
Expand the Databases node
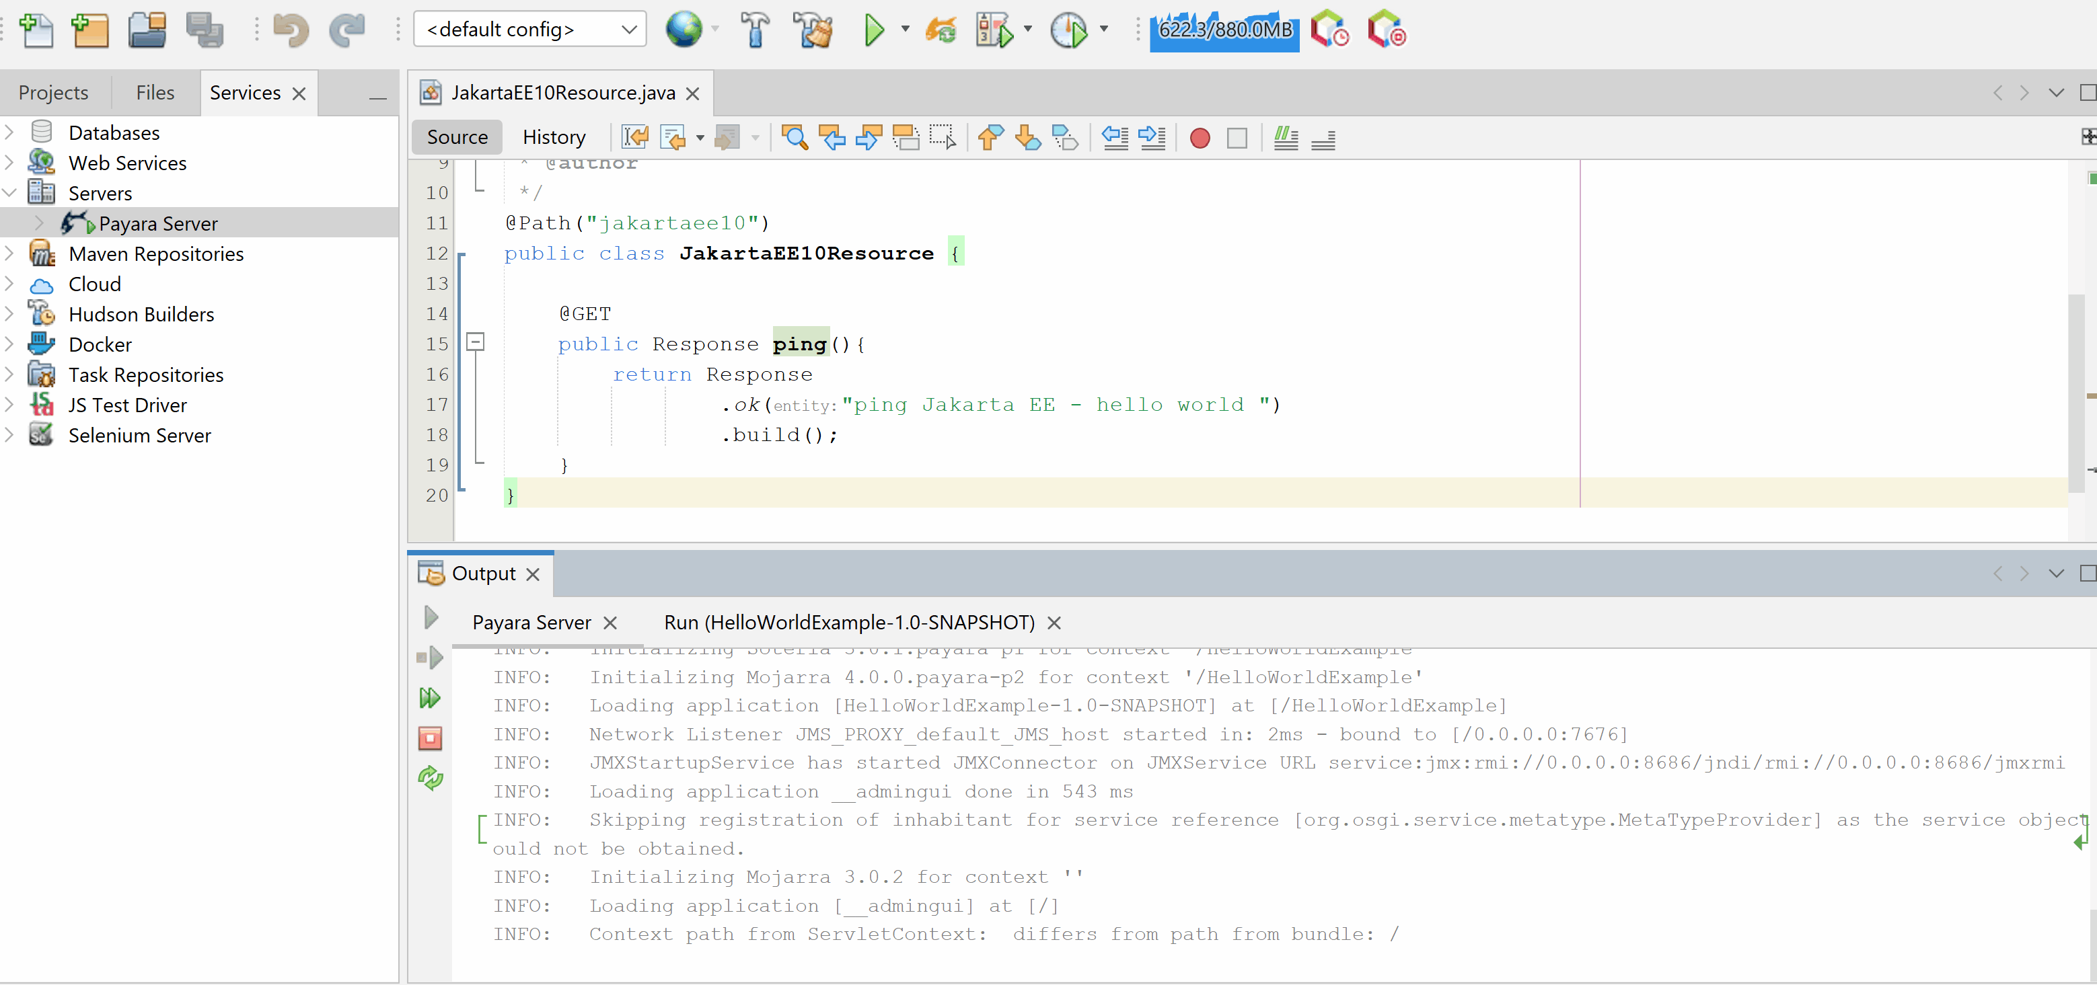click(10, 132)
